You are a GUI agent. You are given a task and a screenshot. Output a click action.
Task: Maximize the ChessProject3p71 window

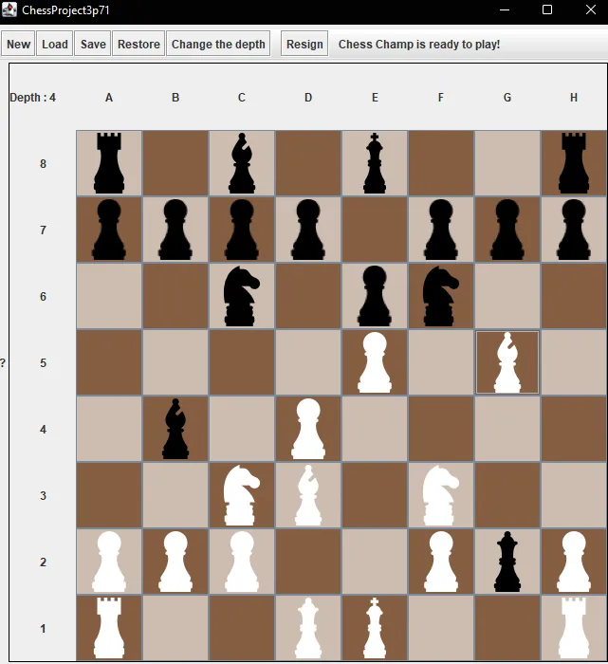click(547, 9)
